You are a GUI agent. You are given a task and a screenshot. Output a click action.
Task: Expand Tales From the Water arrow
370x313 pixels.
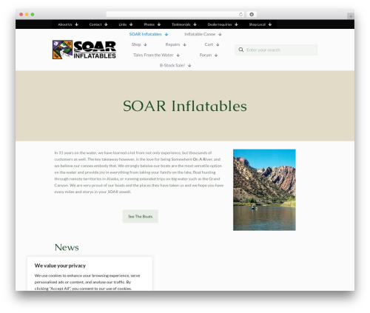(178, 55)
